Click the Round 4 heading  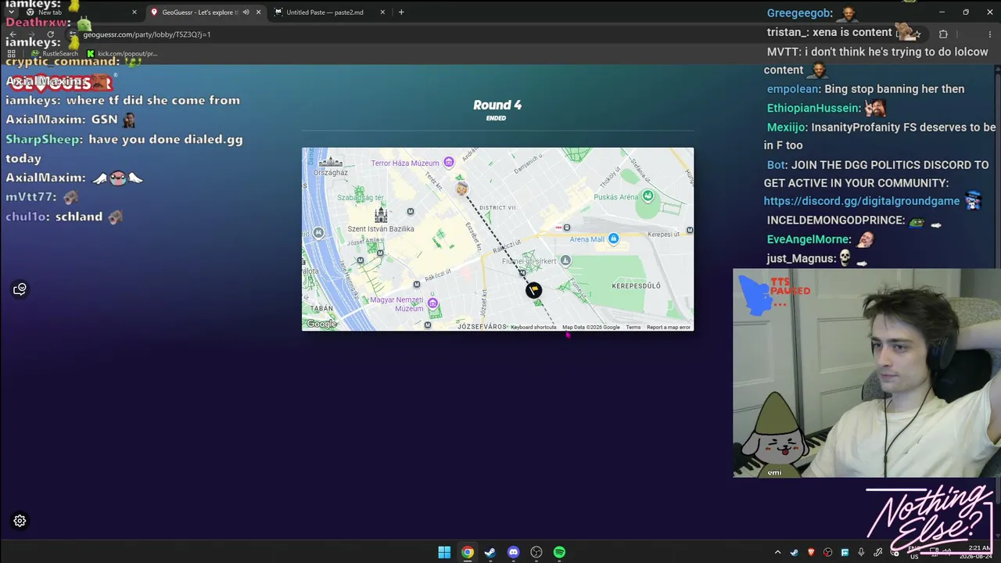497,105
